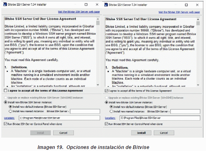The image size is (206, 151).
Task: Uncheck license agreement box in right installer
Action: click(107, 91)
